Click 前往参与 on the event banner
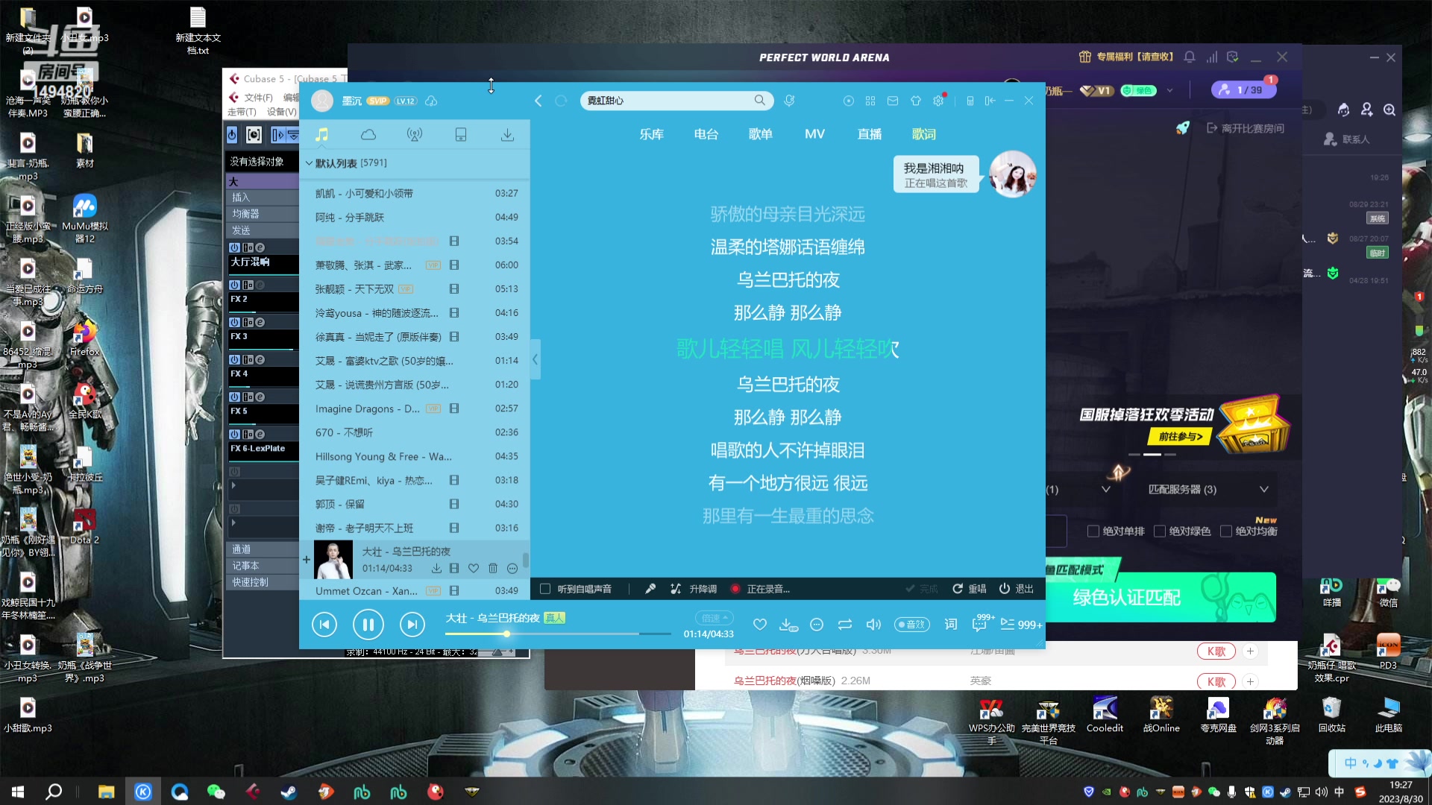Viewport: 1432px width, 805px height. [x=1181, y=437]
